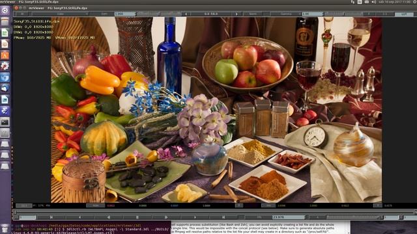
Task: Open the Ubuntu Dash search launcher
Action: 5,10
